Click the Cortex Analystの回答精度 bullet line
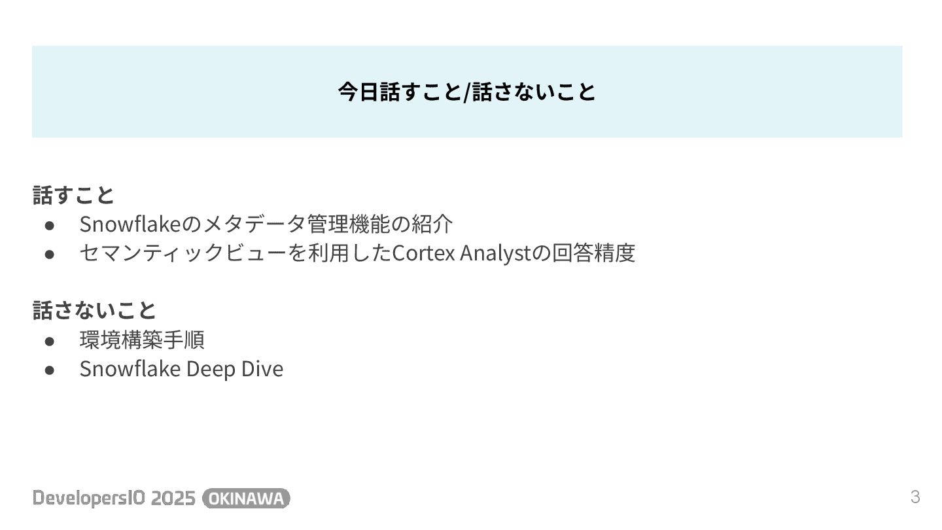This screenshot has width=942, height=530. click(357, 253)
